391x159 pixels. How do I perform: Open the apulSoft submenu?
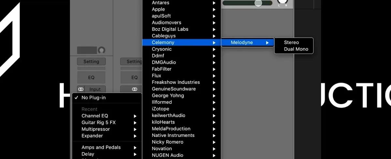pyautogui.click(x=181, y=16)
